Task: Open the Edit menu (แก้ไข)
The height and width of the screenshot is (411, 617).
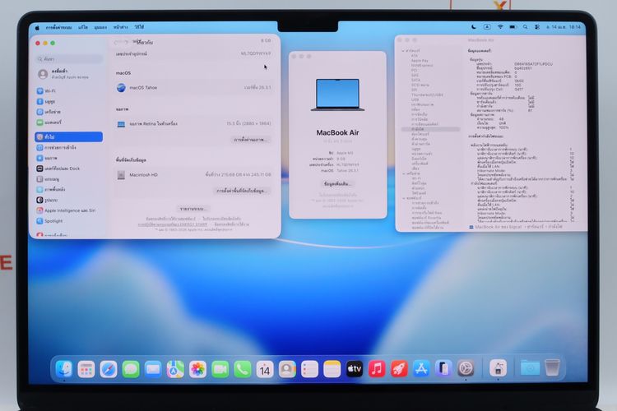Action: point(83,27)
